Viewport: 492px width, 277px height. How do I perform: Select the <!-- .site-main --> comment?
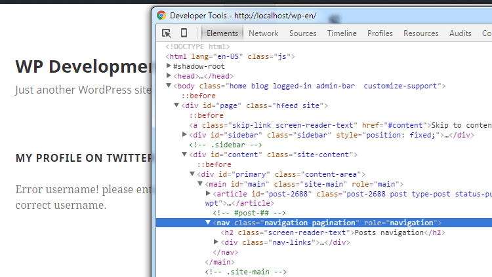click(x=246, y=272)
